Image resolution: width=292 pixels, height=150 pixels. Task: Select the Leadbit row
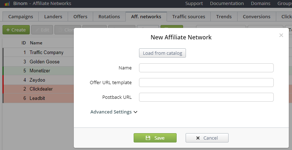coord(38,98)
